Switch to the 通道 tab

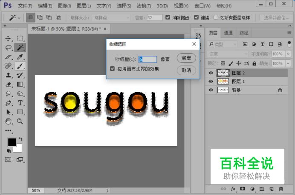tap(228, 33)
